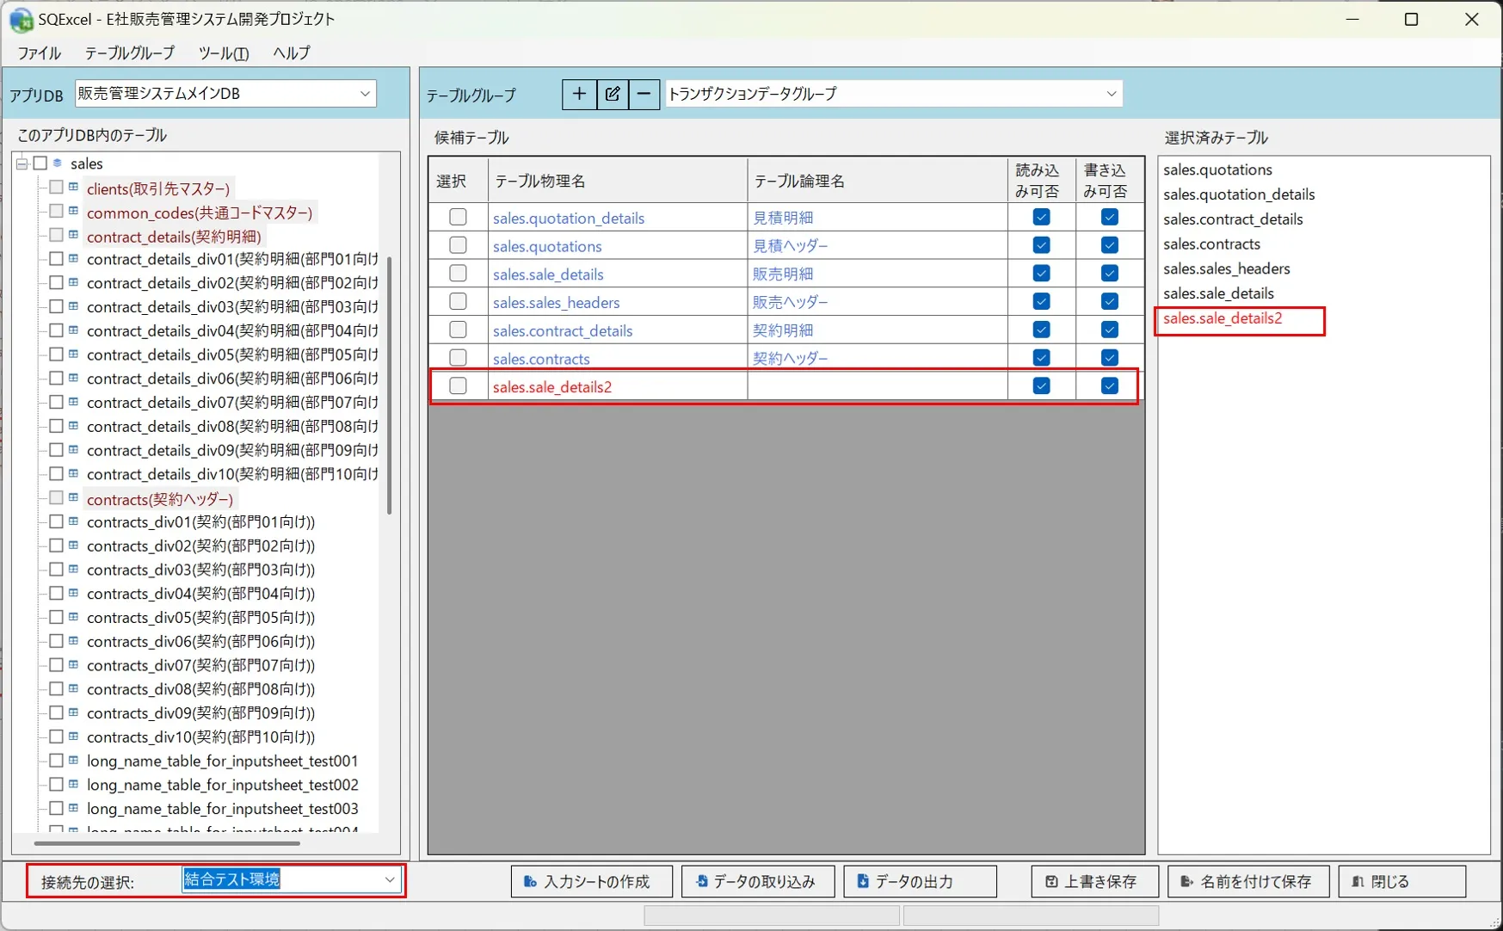
Task: Select sales.sales_headers in selected tables list
Action: click(x=1227, y=268)
